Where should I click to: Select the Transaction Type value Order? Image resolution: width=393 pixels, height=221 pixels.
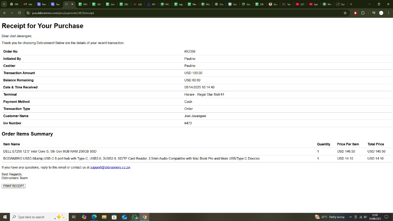pyautogui.click(x=189, y=109)
